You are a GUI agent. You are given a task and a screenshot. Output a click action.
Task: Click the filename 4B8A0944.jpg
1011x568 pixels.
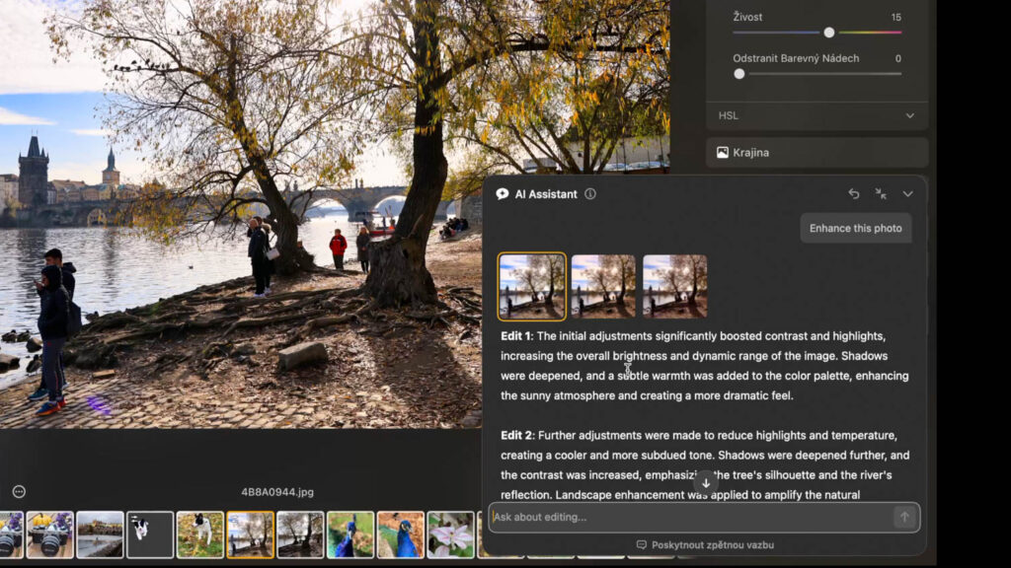[x=277, y=492]
